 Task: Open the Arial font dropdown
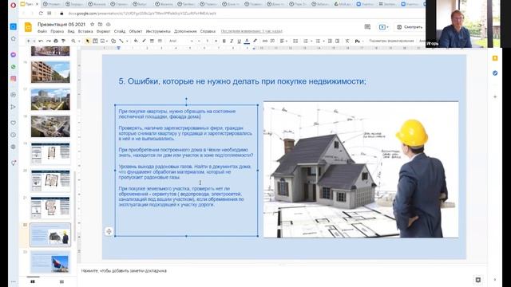point(181,41)
